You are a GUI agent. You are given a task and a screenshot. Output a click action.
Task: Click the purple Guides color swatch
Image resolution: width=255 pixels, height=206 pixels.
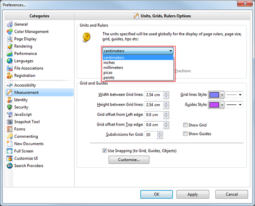pyautogui.click(x=214, y=105)
